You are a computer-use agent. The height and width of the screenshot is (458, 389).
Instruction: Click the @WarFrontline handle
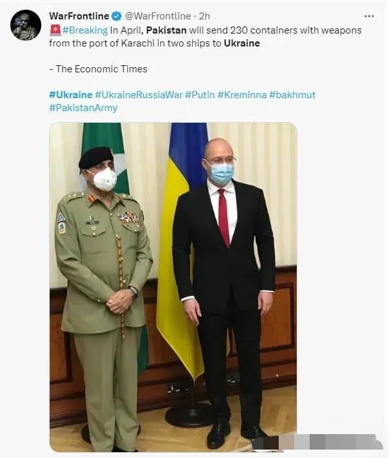(x=158, y=16)
